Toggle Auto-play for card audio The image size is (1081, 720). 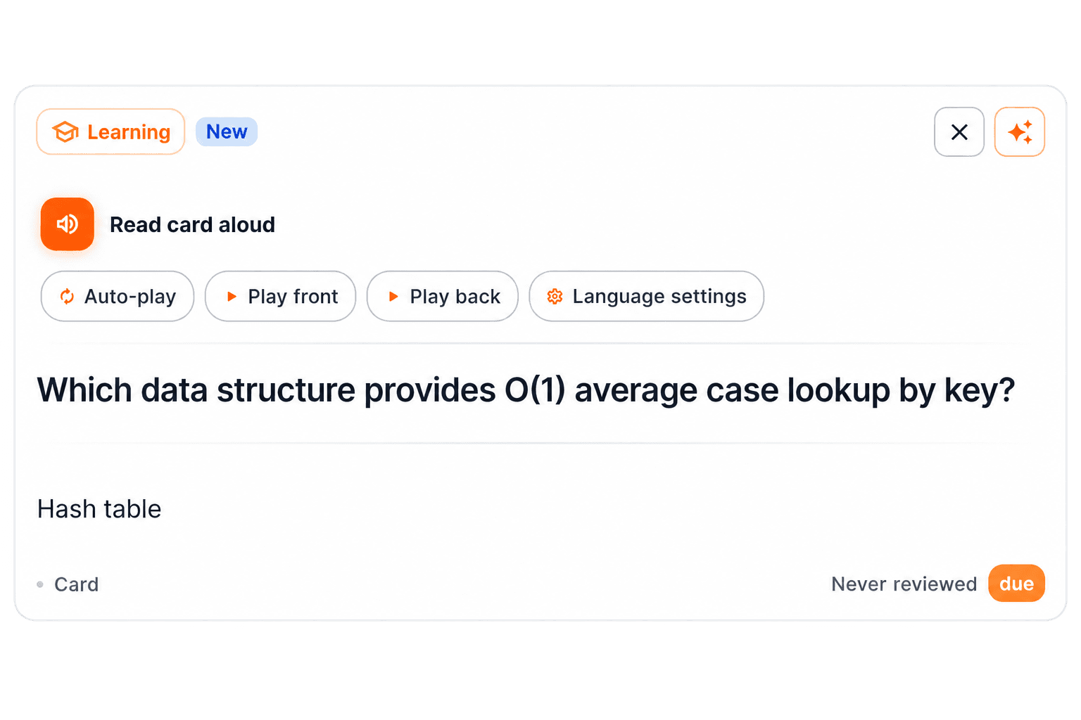pyautogui.click(x=118, y=296)
